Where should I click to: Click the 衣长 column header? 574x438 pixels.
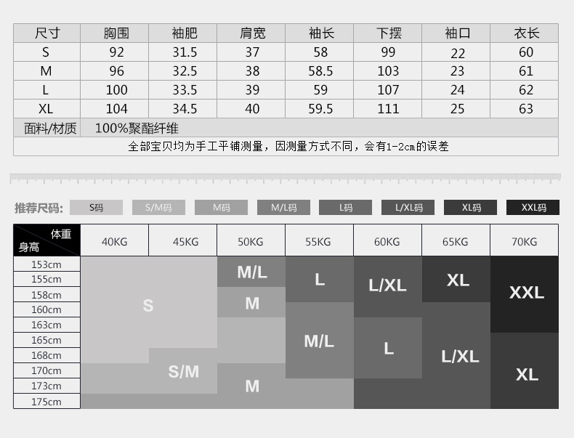(x=526, y=33)
